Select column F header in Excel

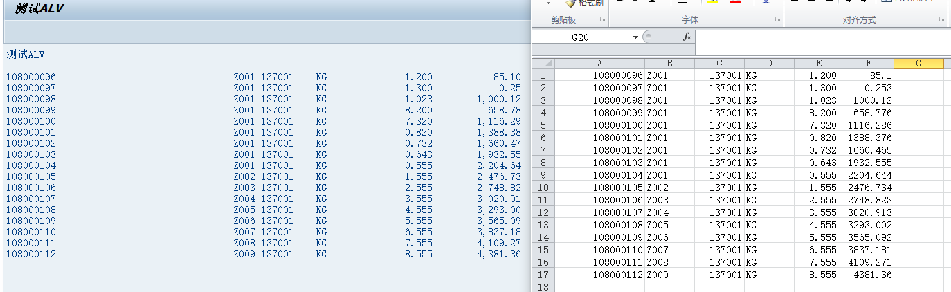click(x=869, y=63)
